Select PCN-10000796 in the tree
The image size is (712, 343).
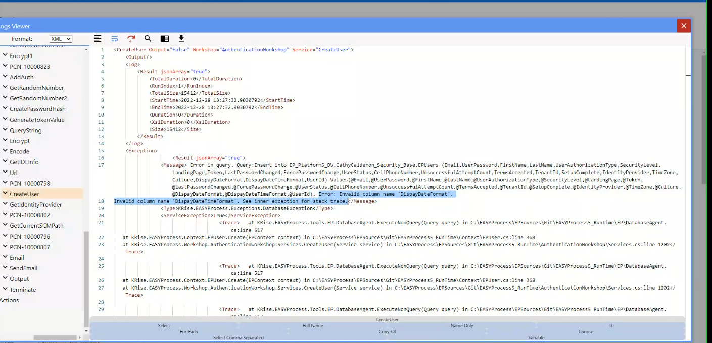30,237
